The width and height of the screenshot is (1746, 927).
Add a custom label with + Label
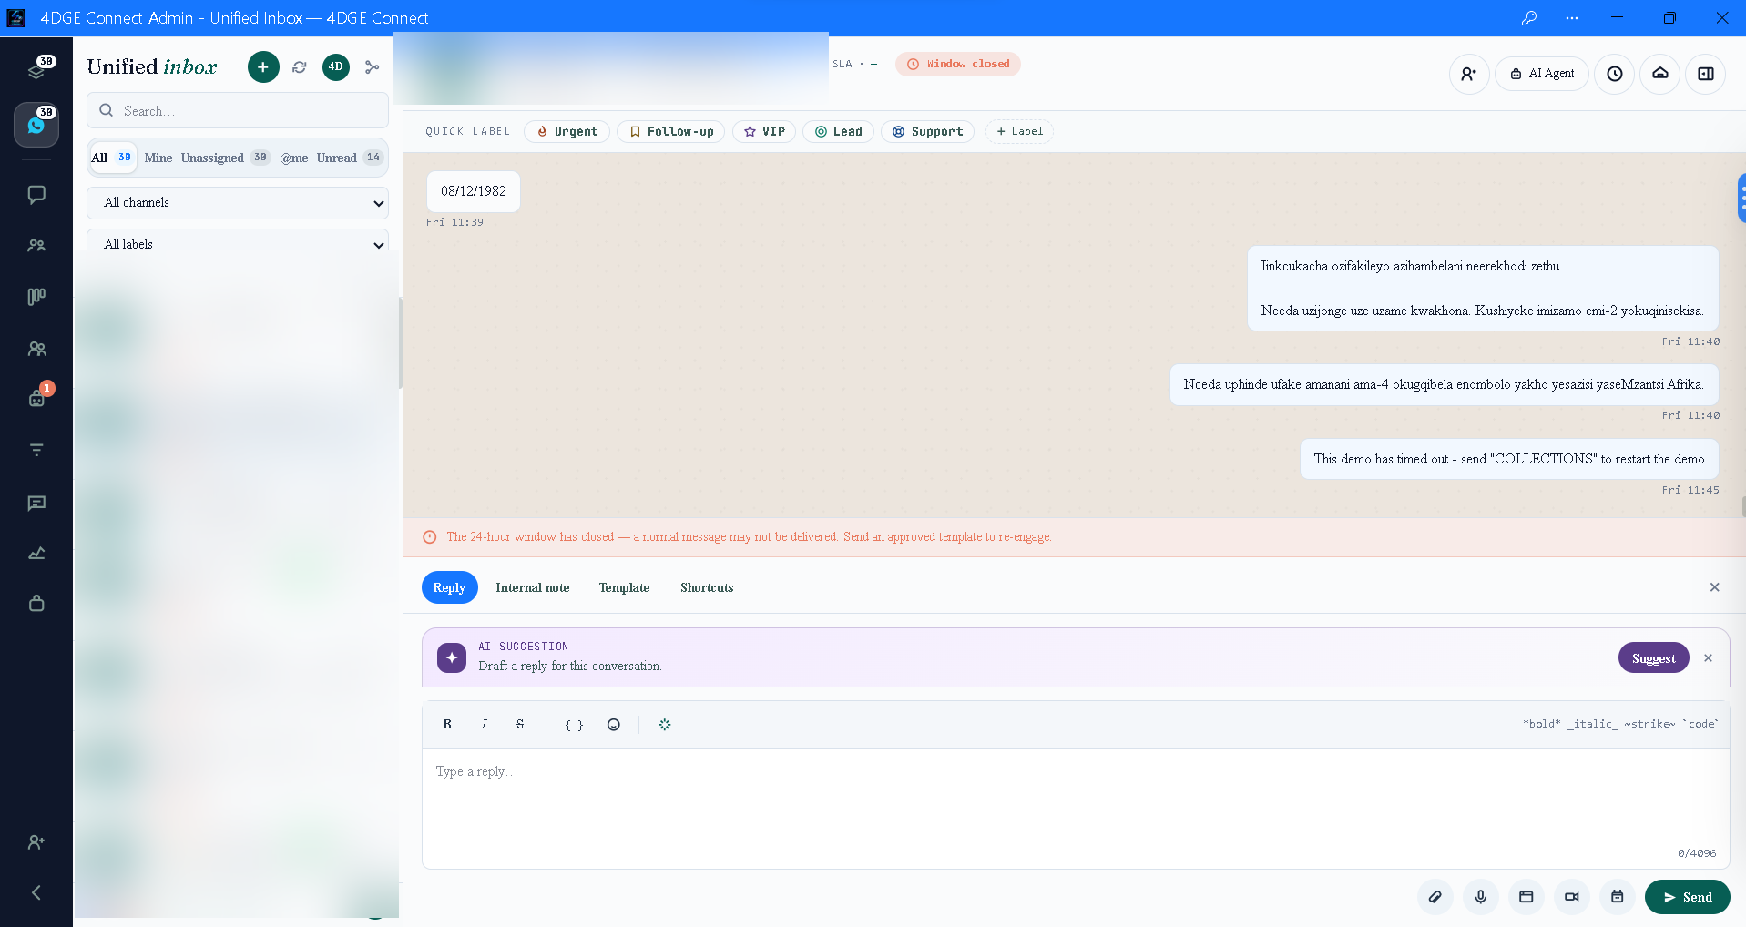pos(1019,131)
